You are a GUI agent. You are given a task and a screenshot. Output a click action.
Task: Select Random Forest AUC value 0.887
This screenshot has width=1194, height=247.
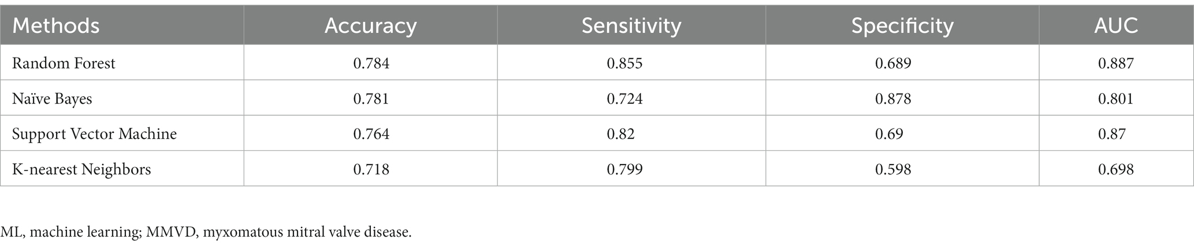coord(1116,63)
